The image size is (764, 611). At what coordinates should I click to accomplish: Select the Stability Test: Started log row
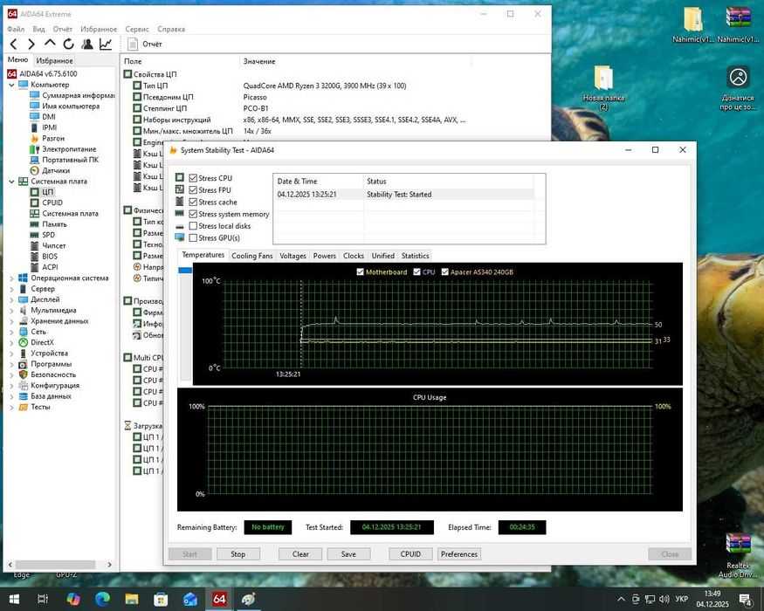coord(405,195)
